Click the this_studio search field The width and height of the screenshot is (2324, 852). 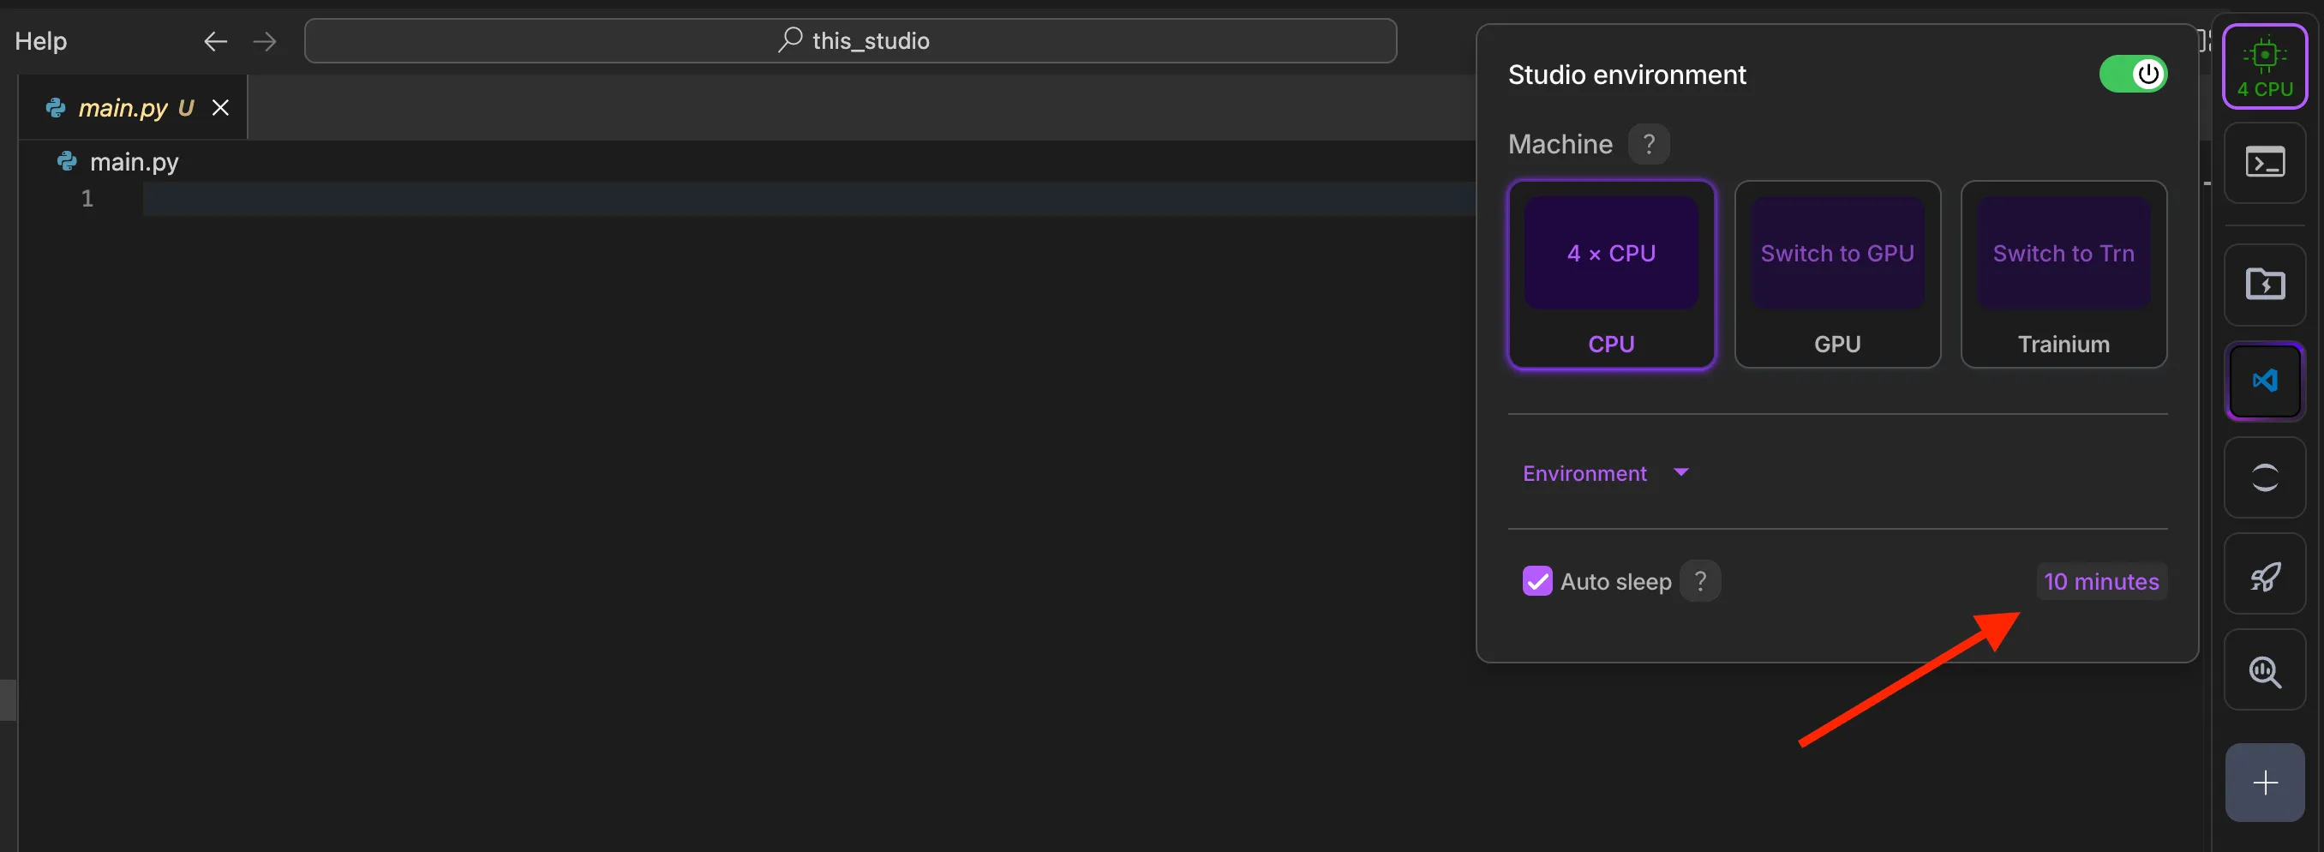[851, 40]
